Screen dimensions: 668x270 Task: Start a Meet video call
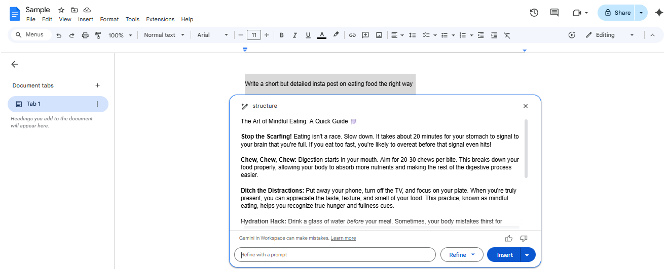pyautogui.click(x=577, y=13)
